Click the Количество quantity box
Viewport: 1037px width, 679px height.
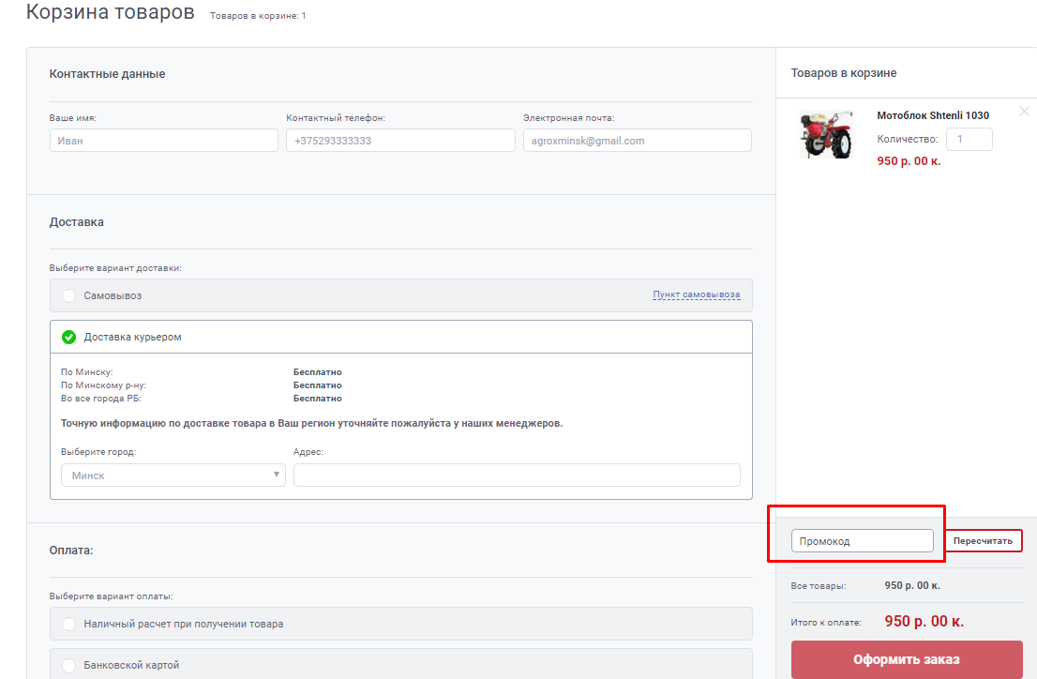[x=968, y=140]
